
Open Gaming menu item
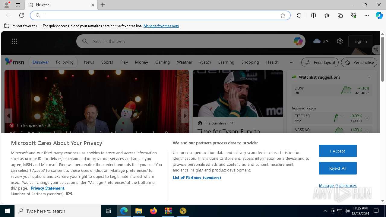(163, 62)
